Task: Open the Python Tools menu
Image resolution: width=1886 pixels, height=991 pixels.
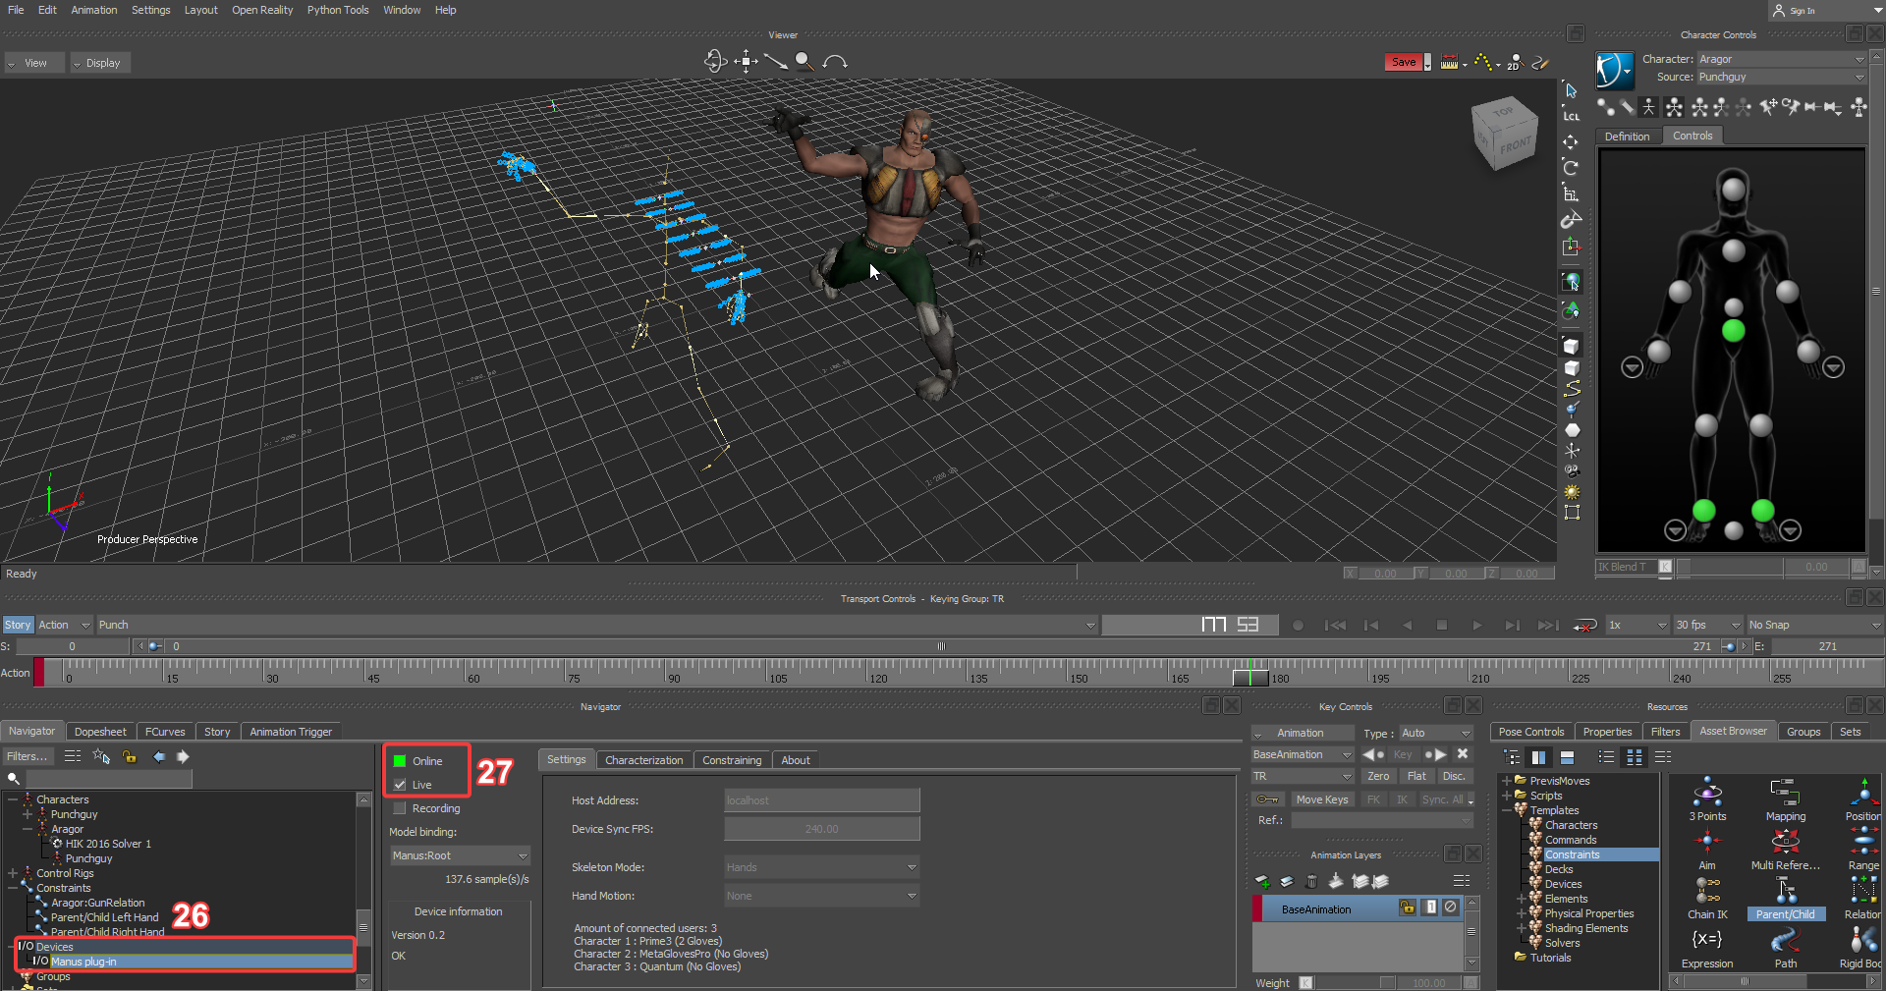Action: (x=337, y=10)
